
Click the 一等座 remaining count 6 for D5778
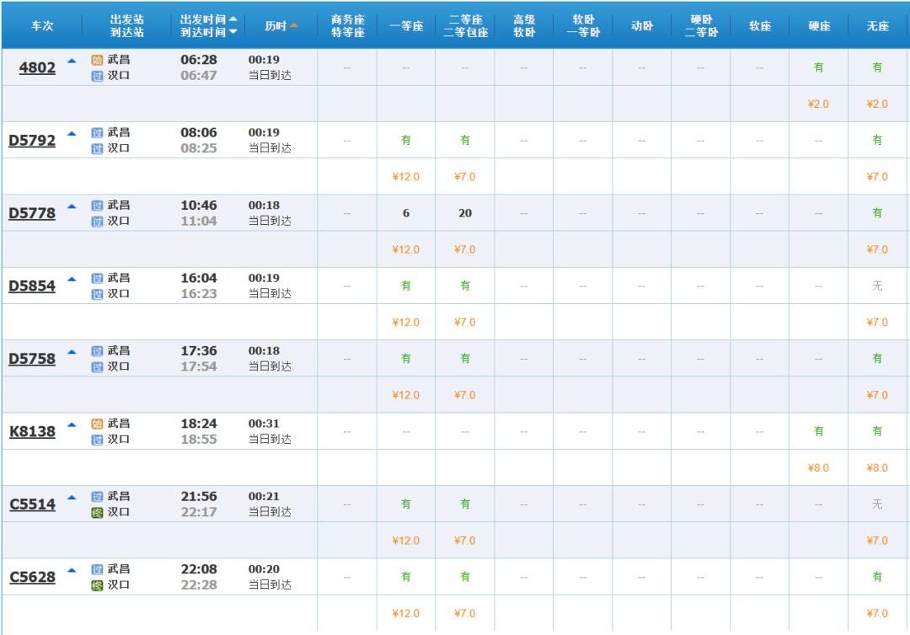click(406, 214)
